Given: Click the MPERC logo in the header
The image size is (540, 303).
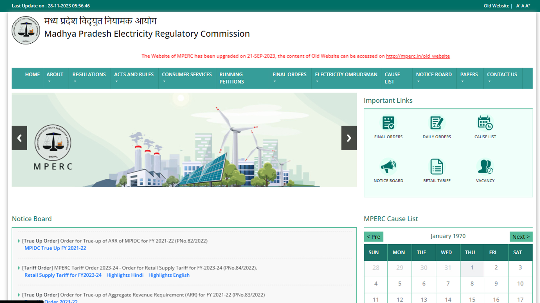Looking at the screenshot, I should [26, 30].
